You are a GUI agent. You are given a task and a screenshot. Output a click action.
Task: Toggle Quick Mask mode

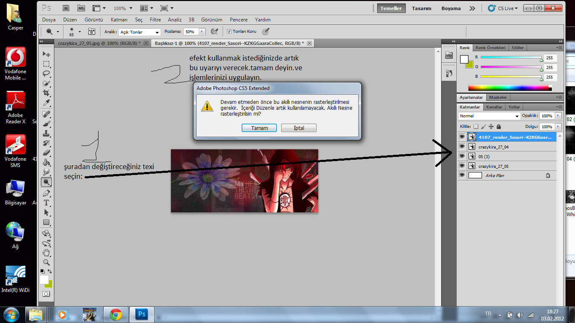click(46, 294)
